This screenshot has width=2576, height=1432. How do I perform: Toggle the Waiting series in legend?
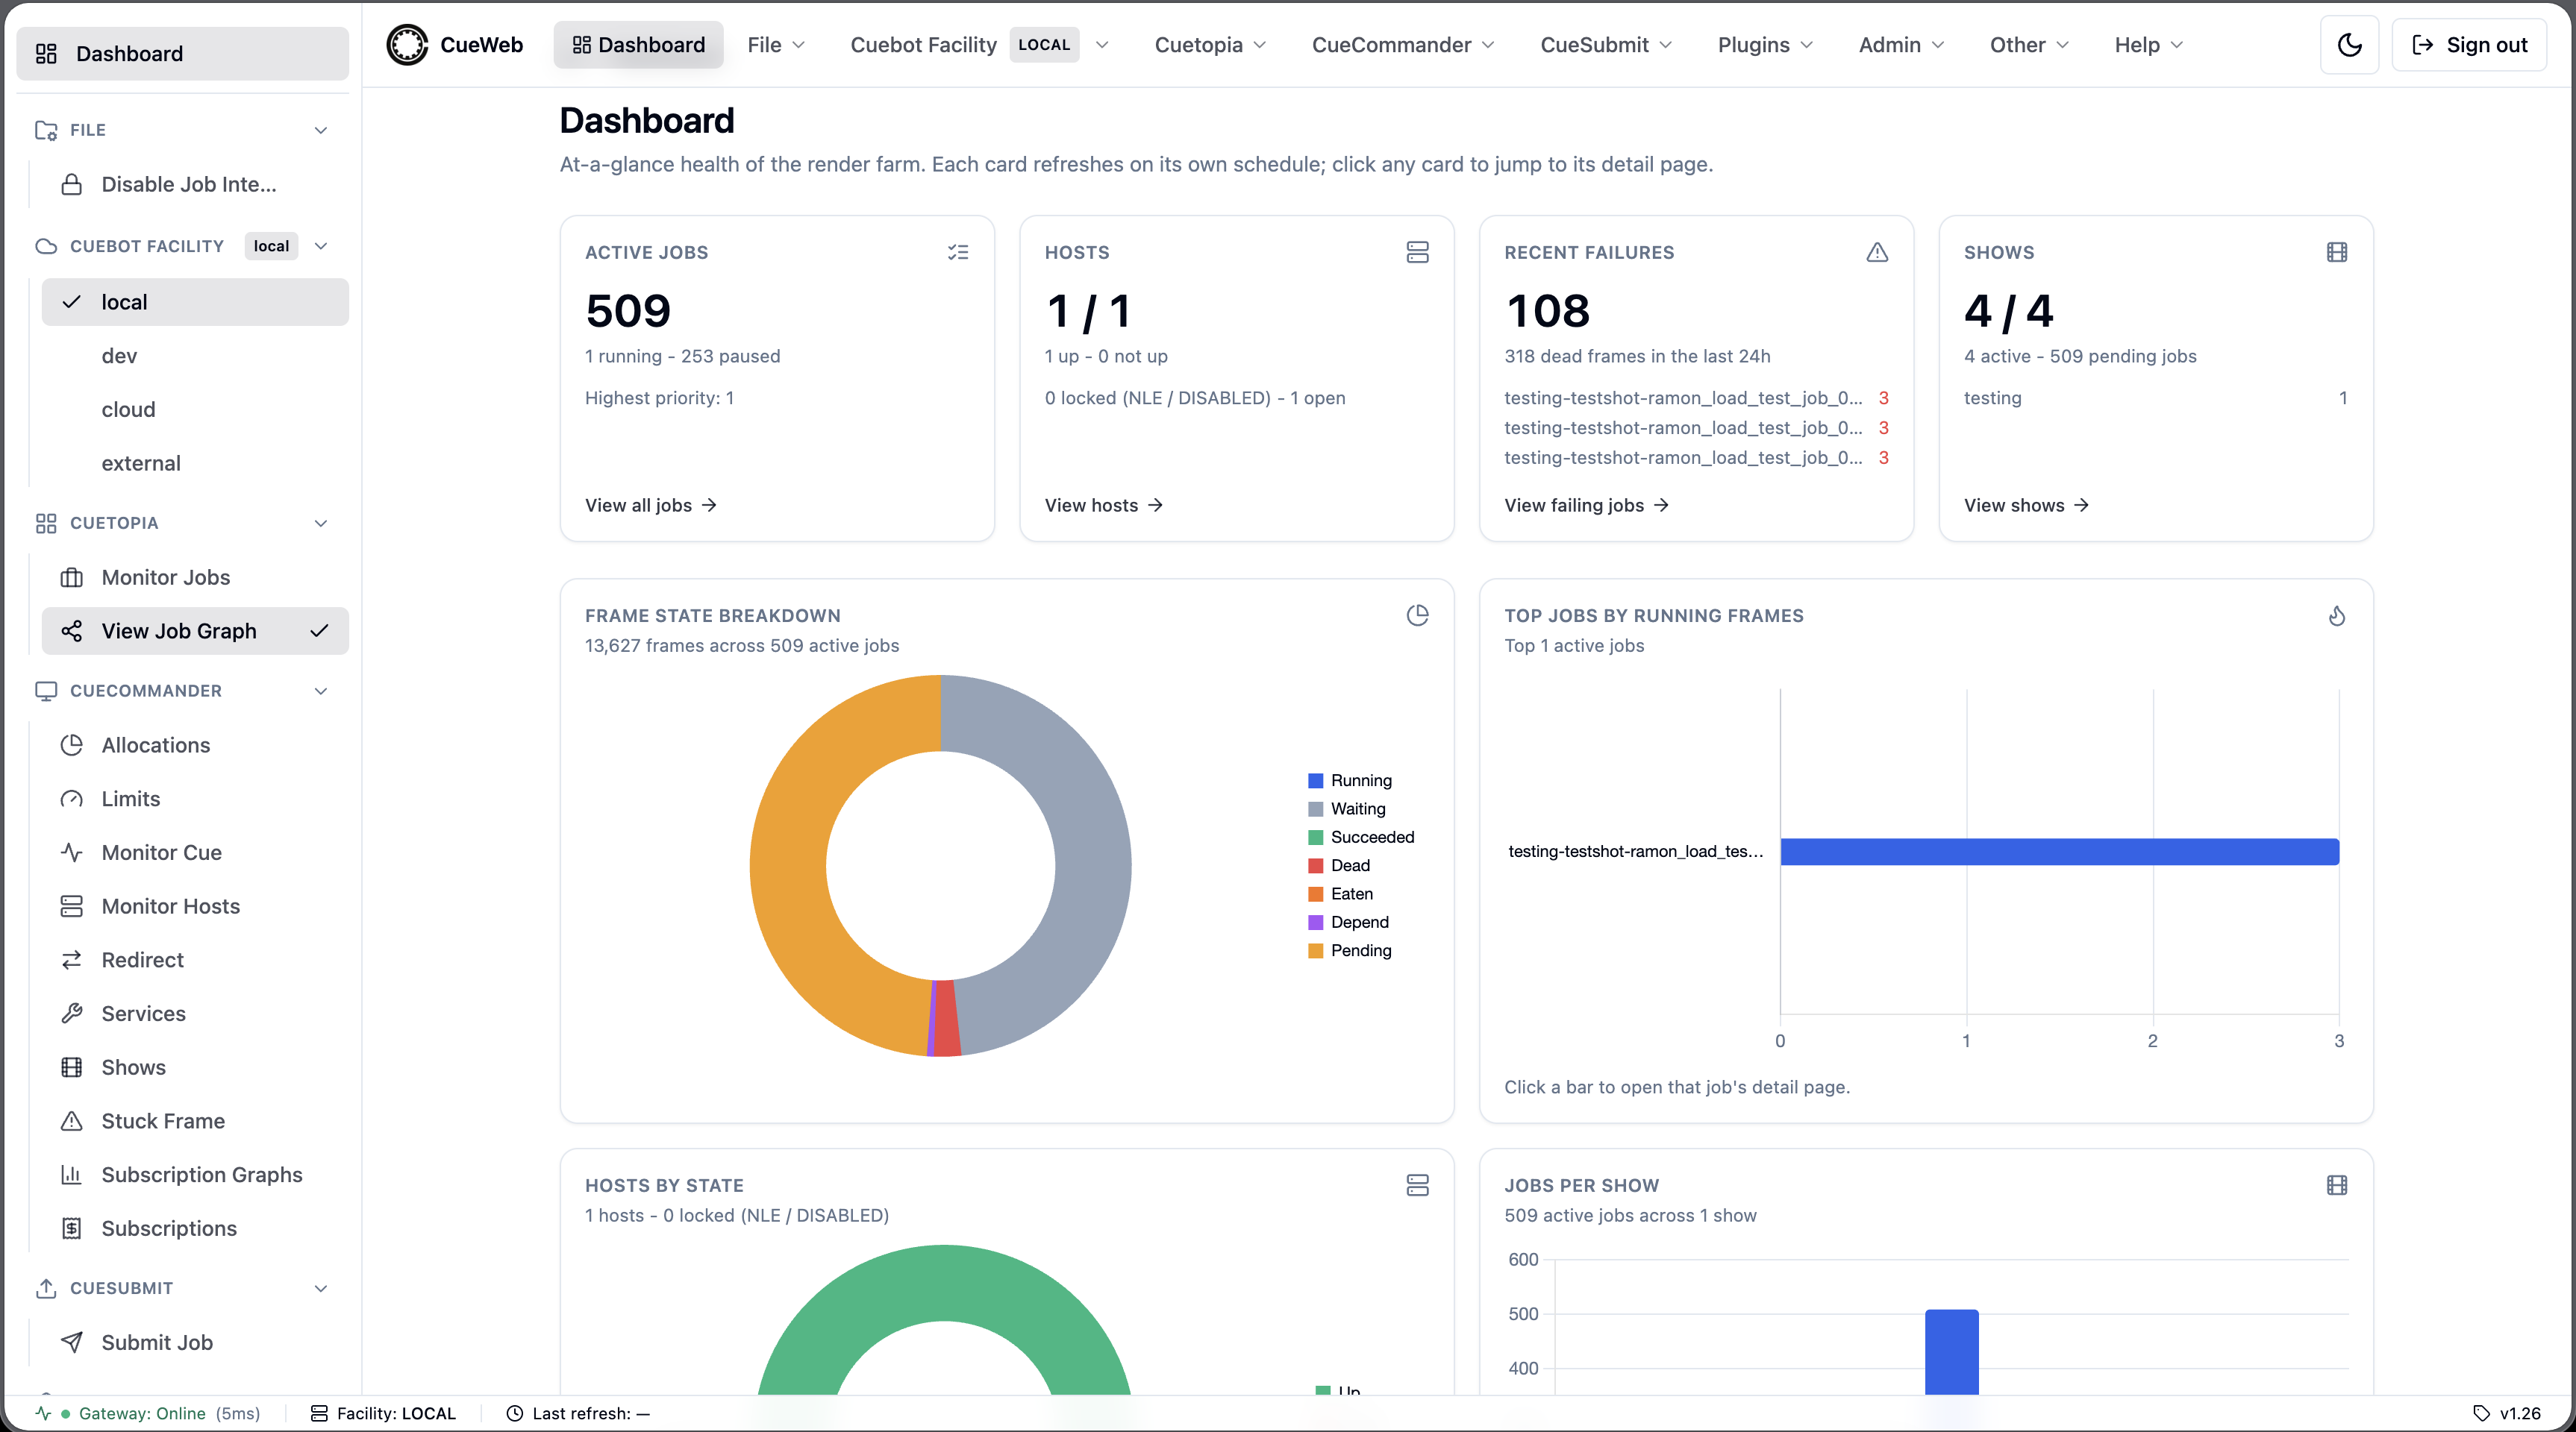click(x=1347, y=808)
